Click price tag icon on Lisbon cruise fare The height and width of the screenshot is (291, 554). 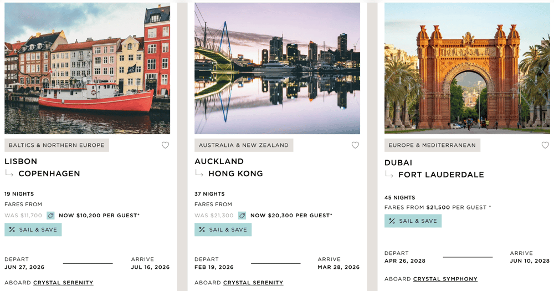(50, 216)
